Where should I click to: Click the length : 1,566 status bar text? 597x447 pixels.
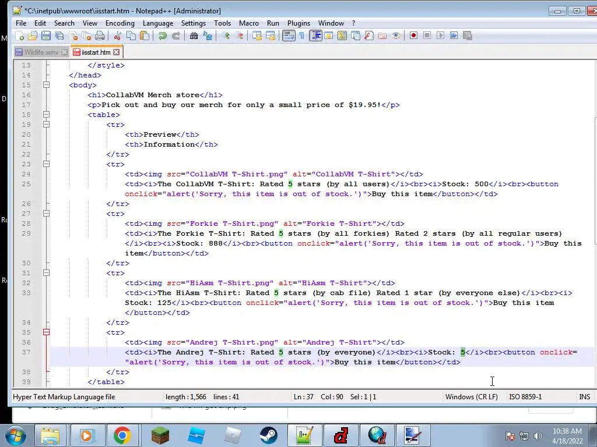tap(186, 397)
